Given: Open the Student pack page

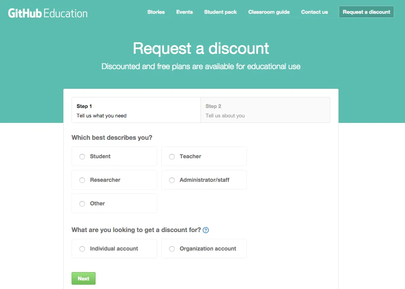Looking at the screenshot, I should click(x=220, y=12).
